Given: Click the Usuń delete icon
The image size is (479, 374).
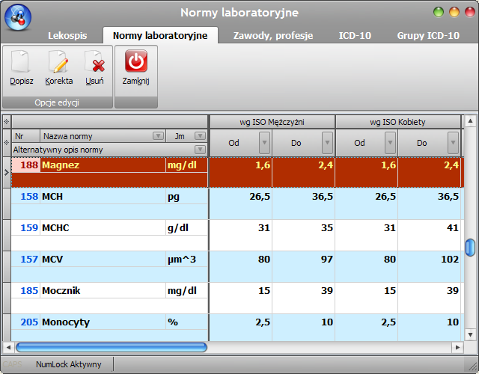Looking at the screenshot, I should pos(94,61).
